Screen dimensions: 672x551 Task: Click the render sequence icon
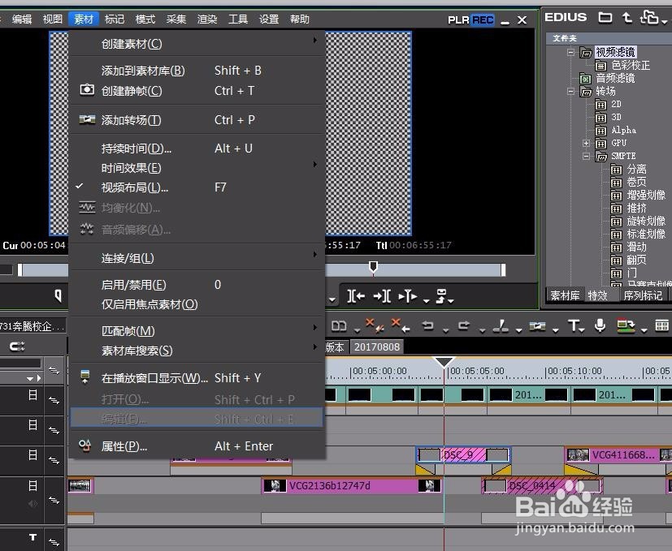click(626, 325)
